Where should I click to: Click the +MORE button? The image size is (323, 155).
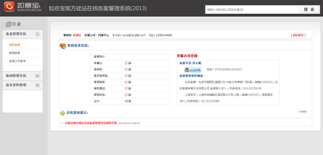coord(303,112)
